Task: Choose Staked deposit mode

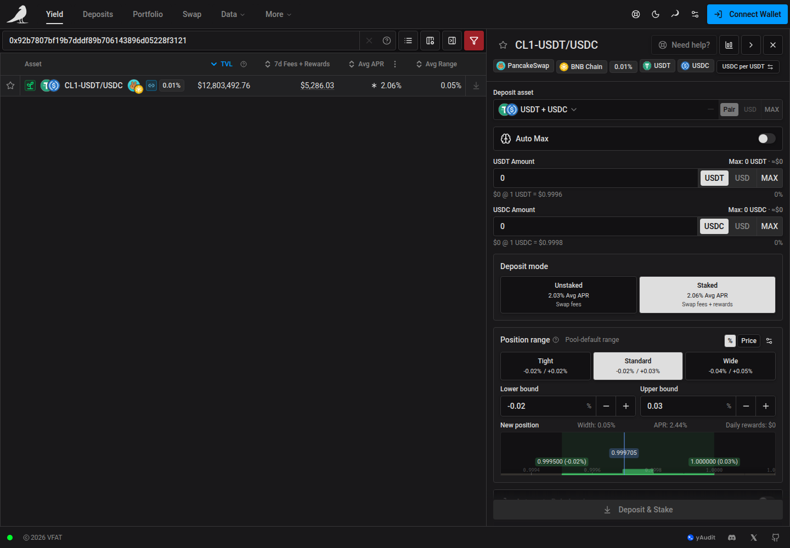Action: pos(707,295)
